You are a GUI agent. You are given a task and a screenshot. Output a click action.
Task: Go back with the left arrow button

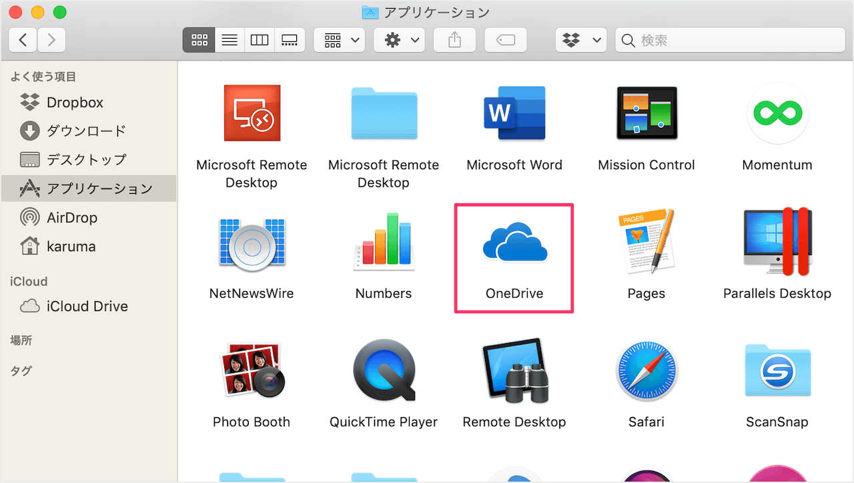[23, 40]
